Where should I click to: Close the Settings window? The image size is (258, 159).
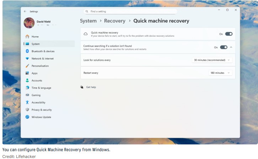tap(236, 10)
